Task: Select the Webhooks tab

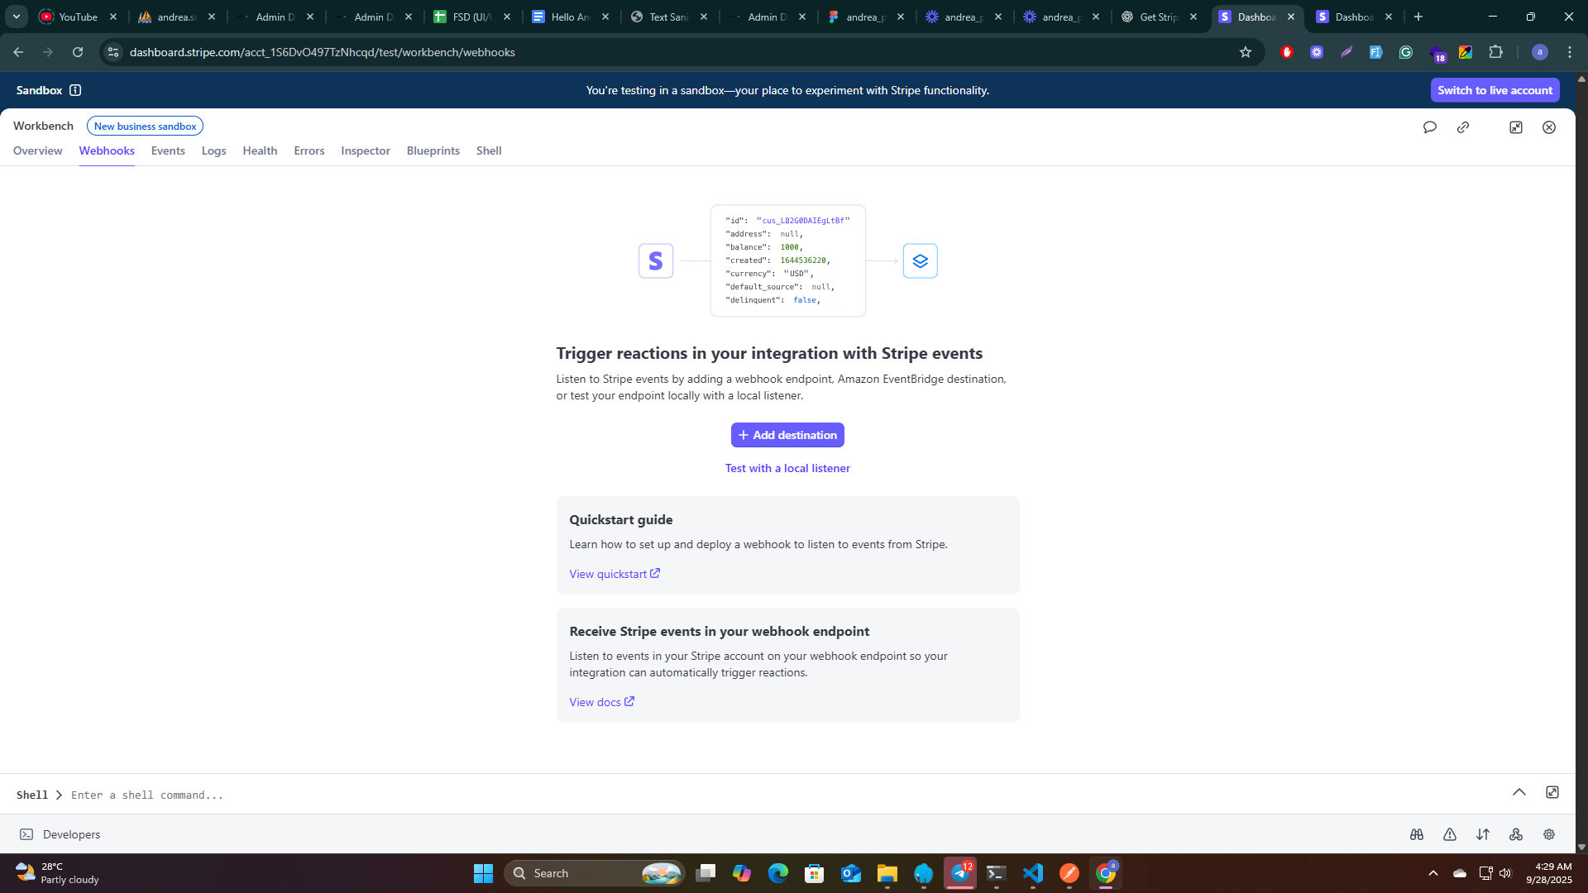Action: 107,151
